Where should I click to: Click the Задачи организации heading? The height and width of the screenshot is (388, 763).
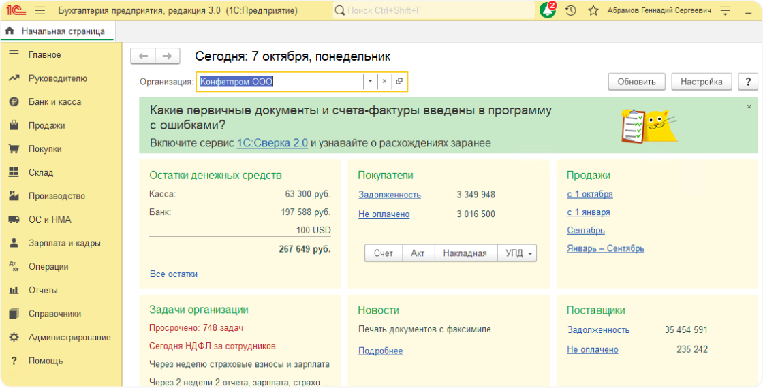(x=198, y=310)
